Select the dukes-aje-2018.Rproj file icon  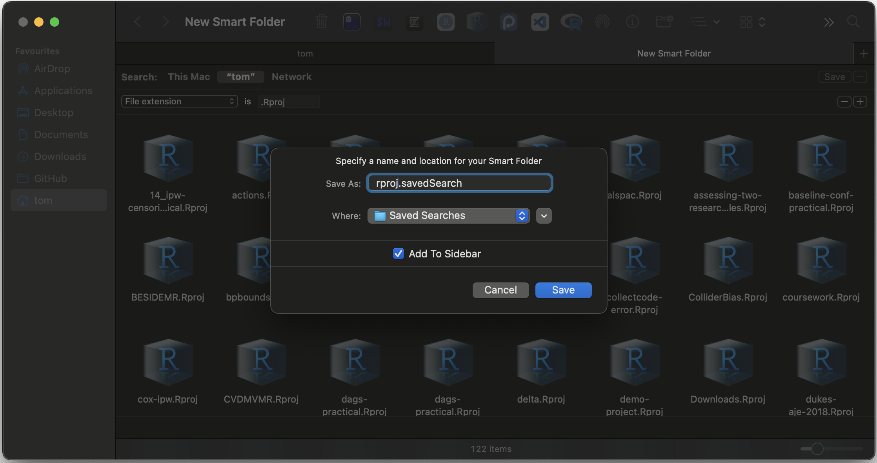pos(821,363)
